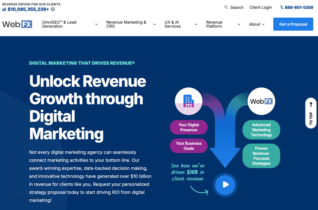Expand the Revenue Marketing & CRO chevron
This screenshot has height=210, width=318.
[155, 24]
